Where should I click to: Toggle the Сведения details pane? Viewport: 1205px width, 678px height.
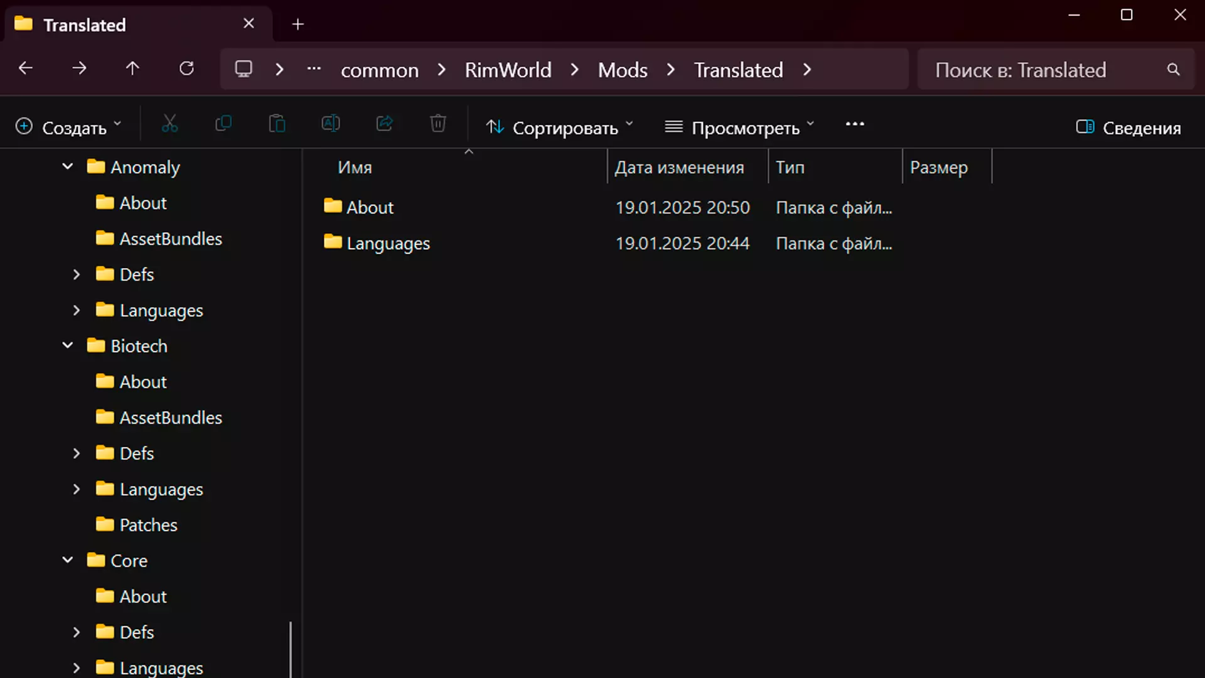[1128, 127]
